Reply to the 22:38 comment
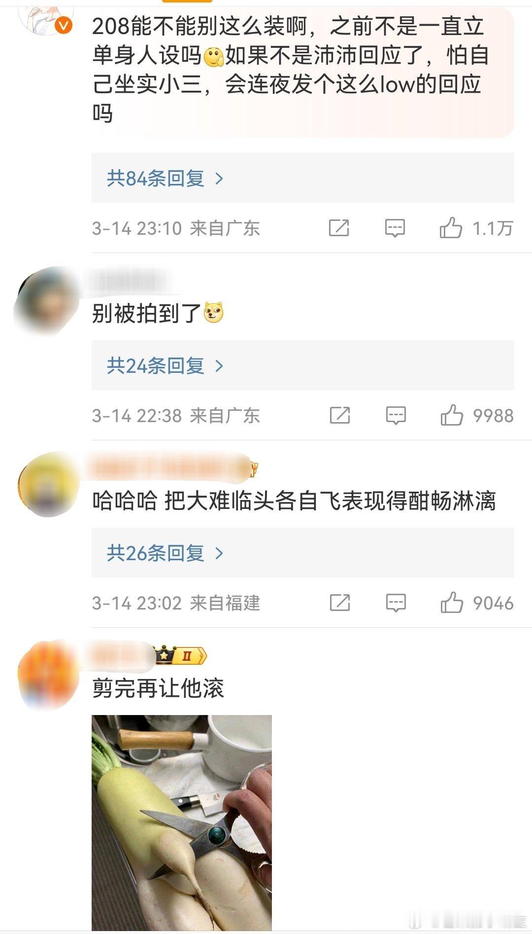 [x=396, y=415]
